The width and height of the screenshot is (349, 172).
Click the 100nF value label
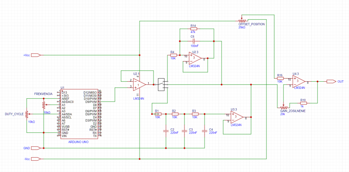point(194,46)
